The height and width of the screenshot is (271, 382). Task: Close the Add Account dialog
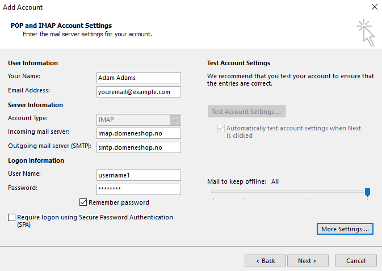(375, 7)
